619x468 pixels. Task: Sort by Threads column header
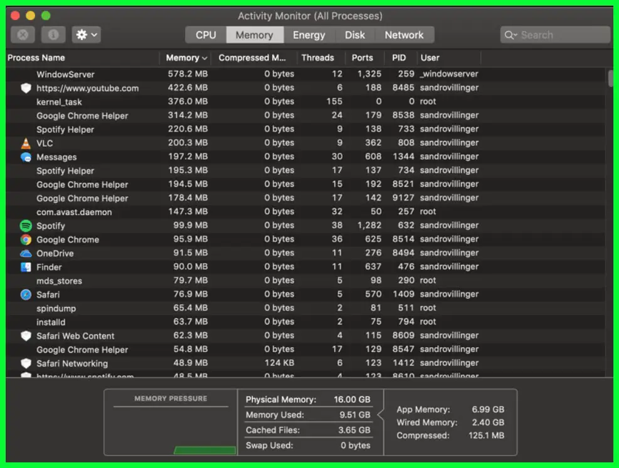point(318,58)
